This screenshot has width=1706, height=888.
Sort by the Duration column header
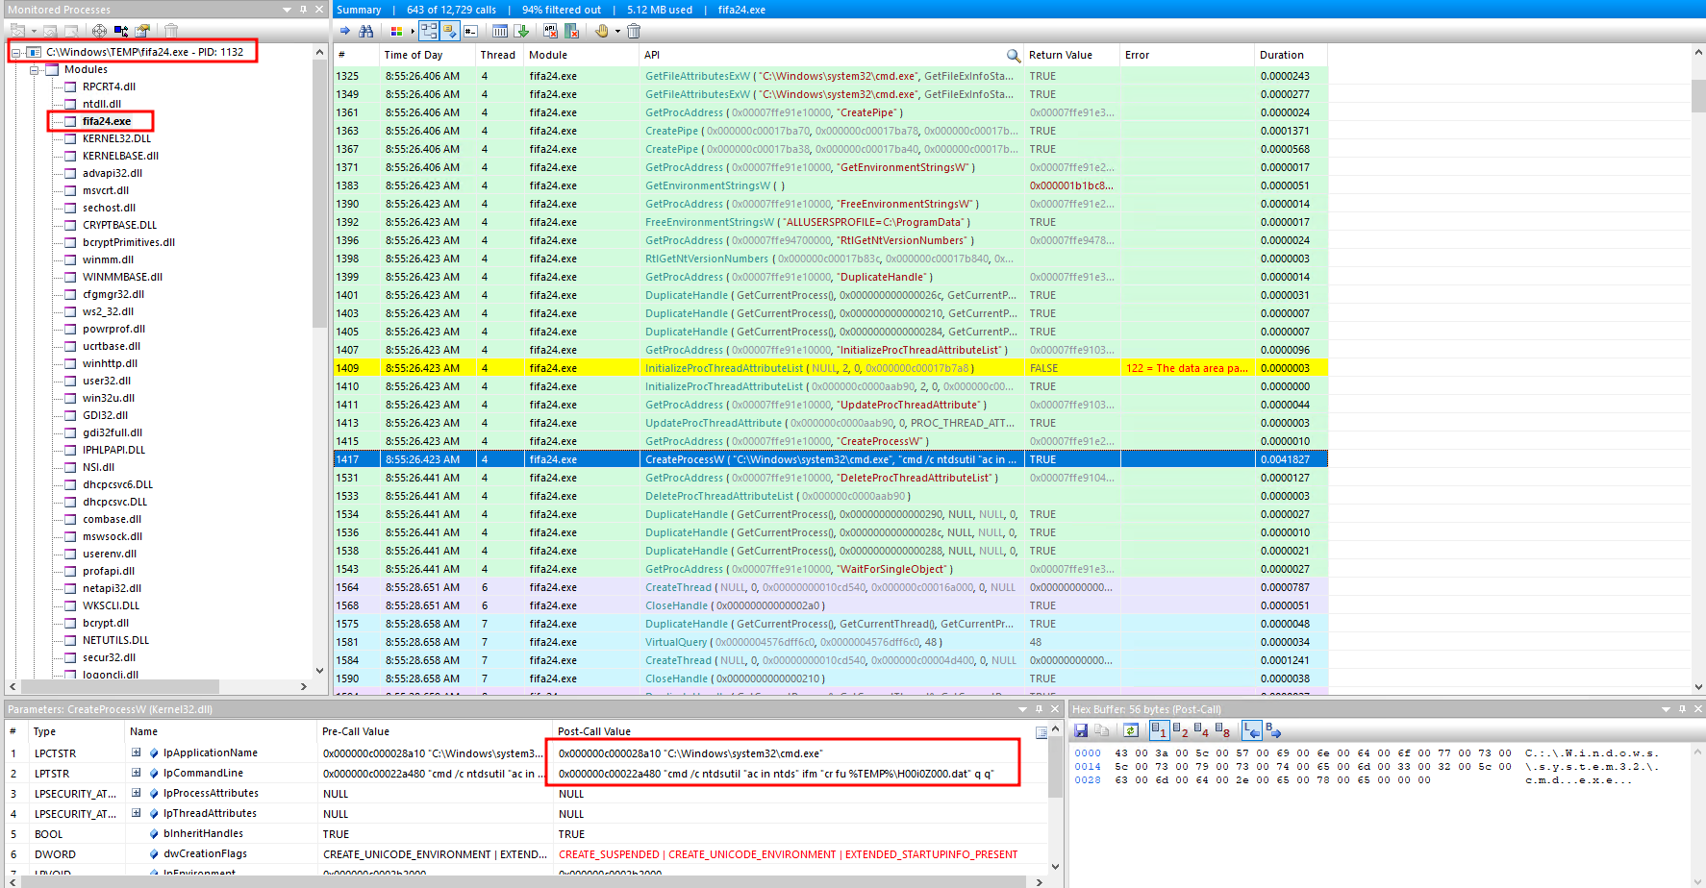(x=1292, y=56)
